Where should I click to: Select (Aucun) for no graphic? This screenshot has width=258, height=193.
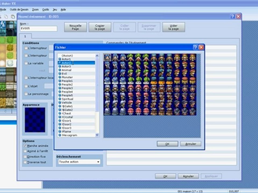[76, 55]
